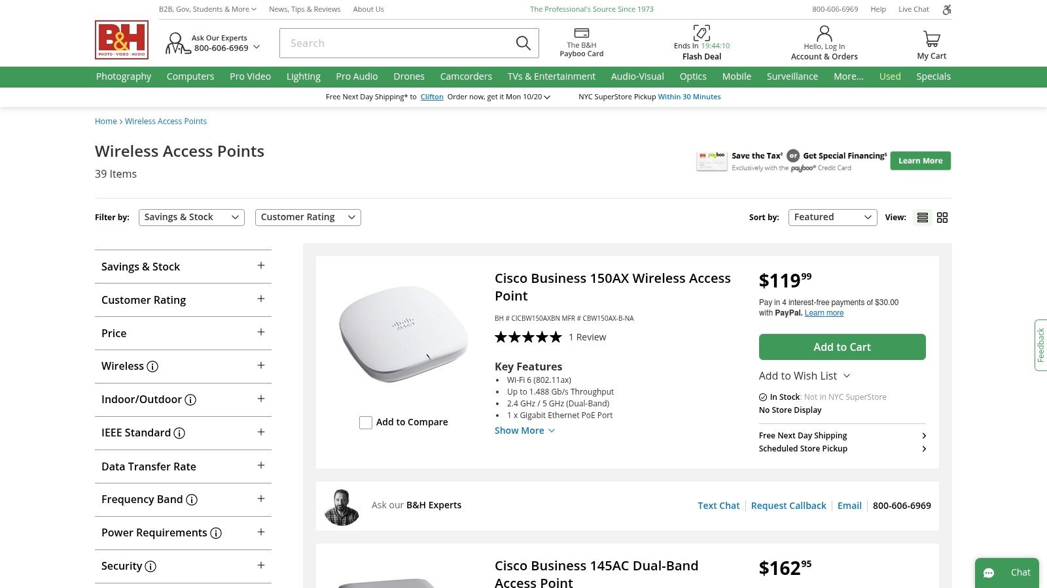Open the Computers menu
This screenshot has width=1047, height=588.
coord(190,76)
